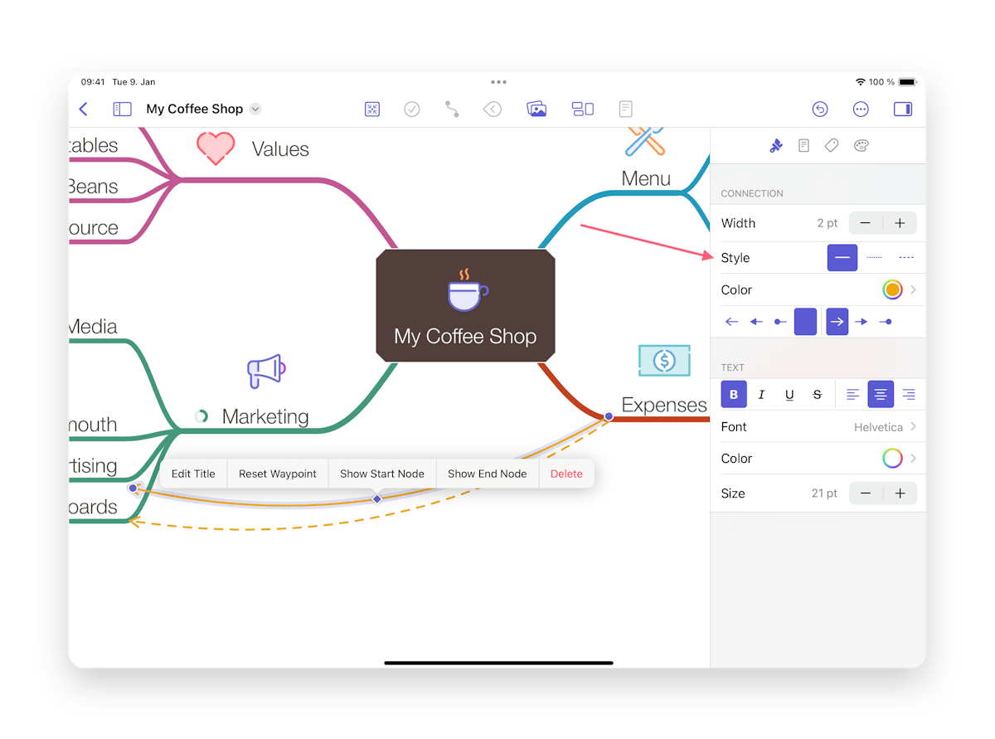Select the brush style tab in inspector
The width and height of the screenshot is (995, 739).
tap(775, 145)
